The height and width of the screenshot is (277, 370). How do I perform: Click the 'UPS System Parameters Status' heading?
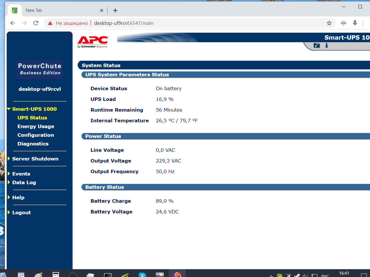coord(127,75)
